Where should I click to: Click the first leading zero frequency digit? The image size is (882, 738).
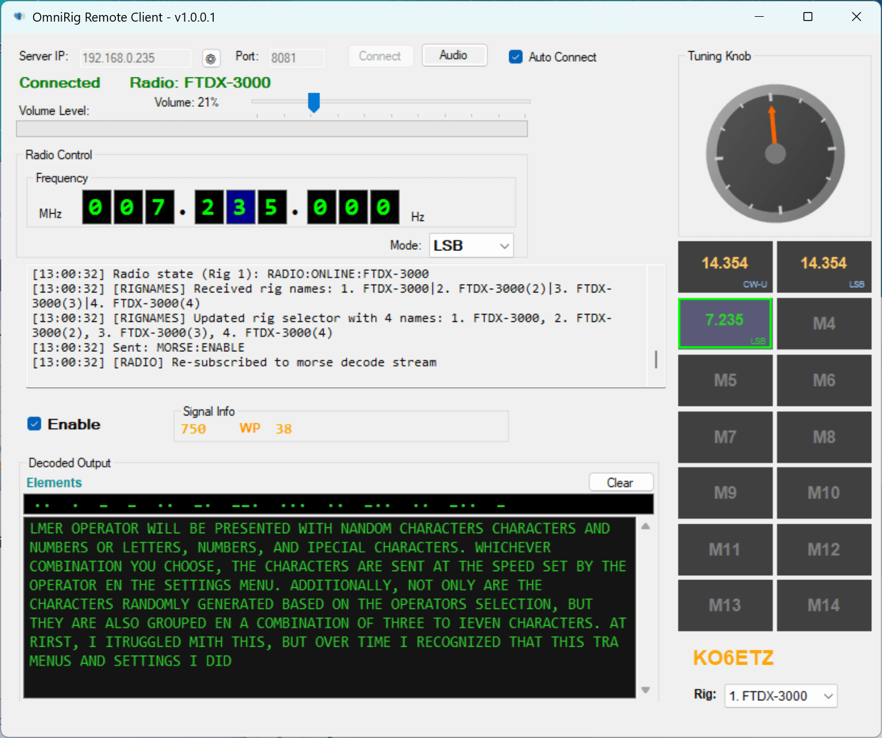(x=96, y=207)
